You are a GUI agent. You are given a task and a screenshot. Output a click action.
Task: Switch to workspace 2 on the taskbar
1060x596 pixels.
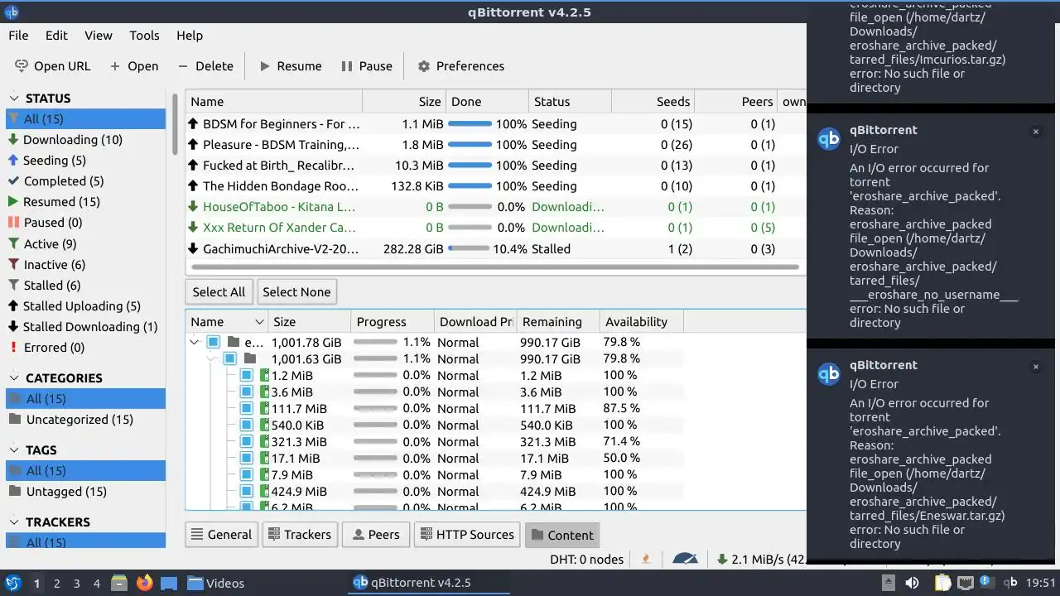(x=57, y=584)
